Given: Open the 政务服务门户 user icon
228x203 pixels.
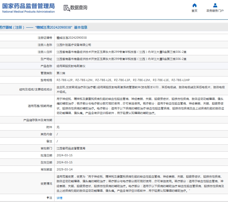Looking at the screenshot, I should tap(215, 5).
